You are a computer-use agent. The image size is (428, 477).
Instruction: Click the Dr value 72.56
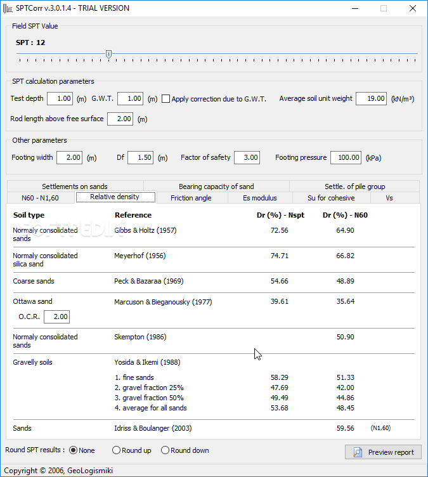[x=279, y=230]
